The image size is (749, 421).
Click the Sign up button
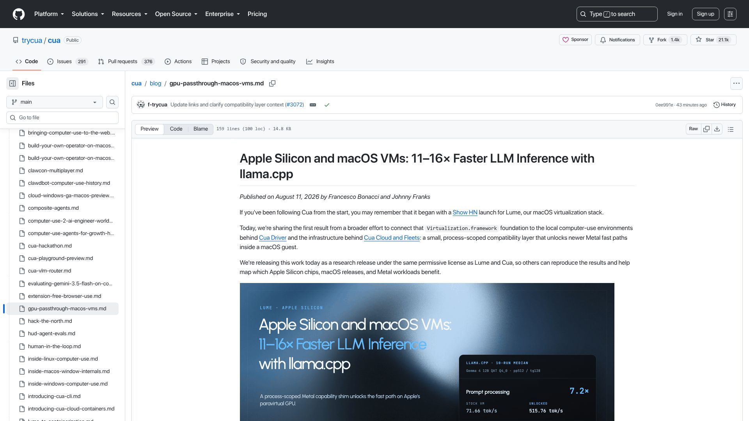coord(705,14)
